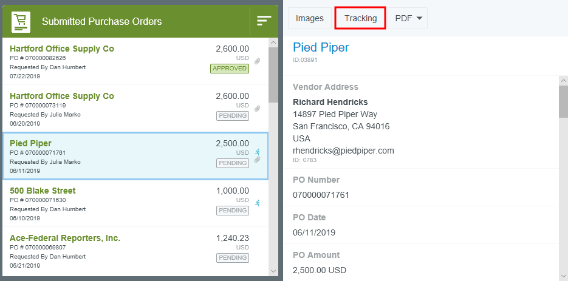Viewport: 568px width, 281px height.
Task: Click the paperclip on Hartford order dated 06/20/2019
Action: [258, 109]
